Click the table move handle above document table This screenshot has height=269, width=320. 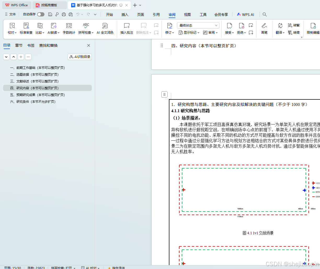point(164,94)
